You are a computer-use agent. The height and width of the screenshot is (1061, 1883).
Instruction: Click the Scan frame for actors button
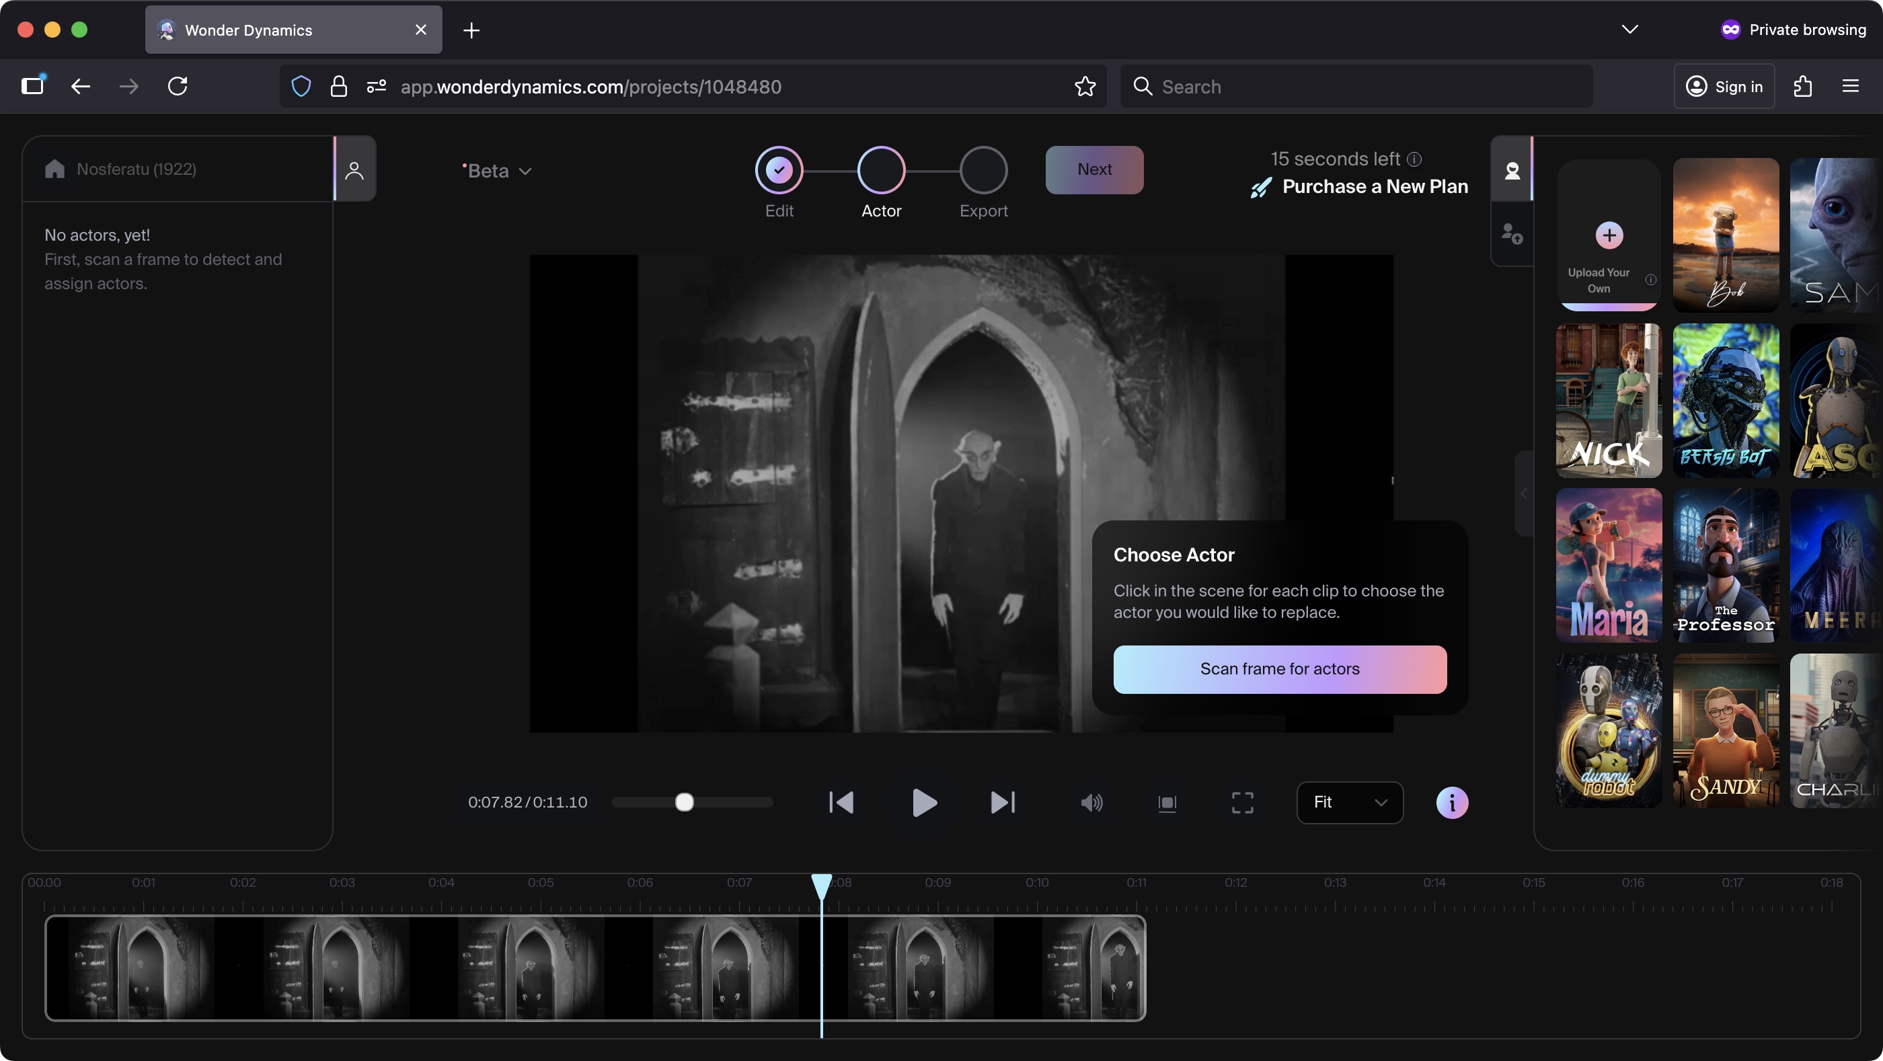1279,669
